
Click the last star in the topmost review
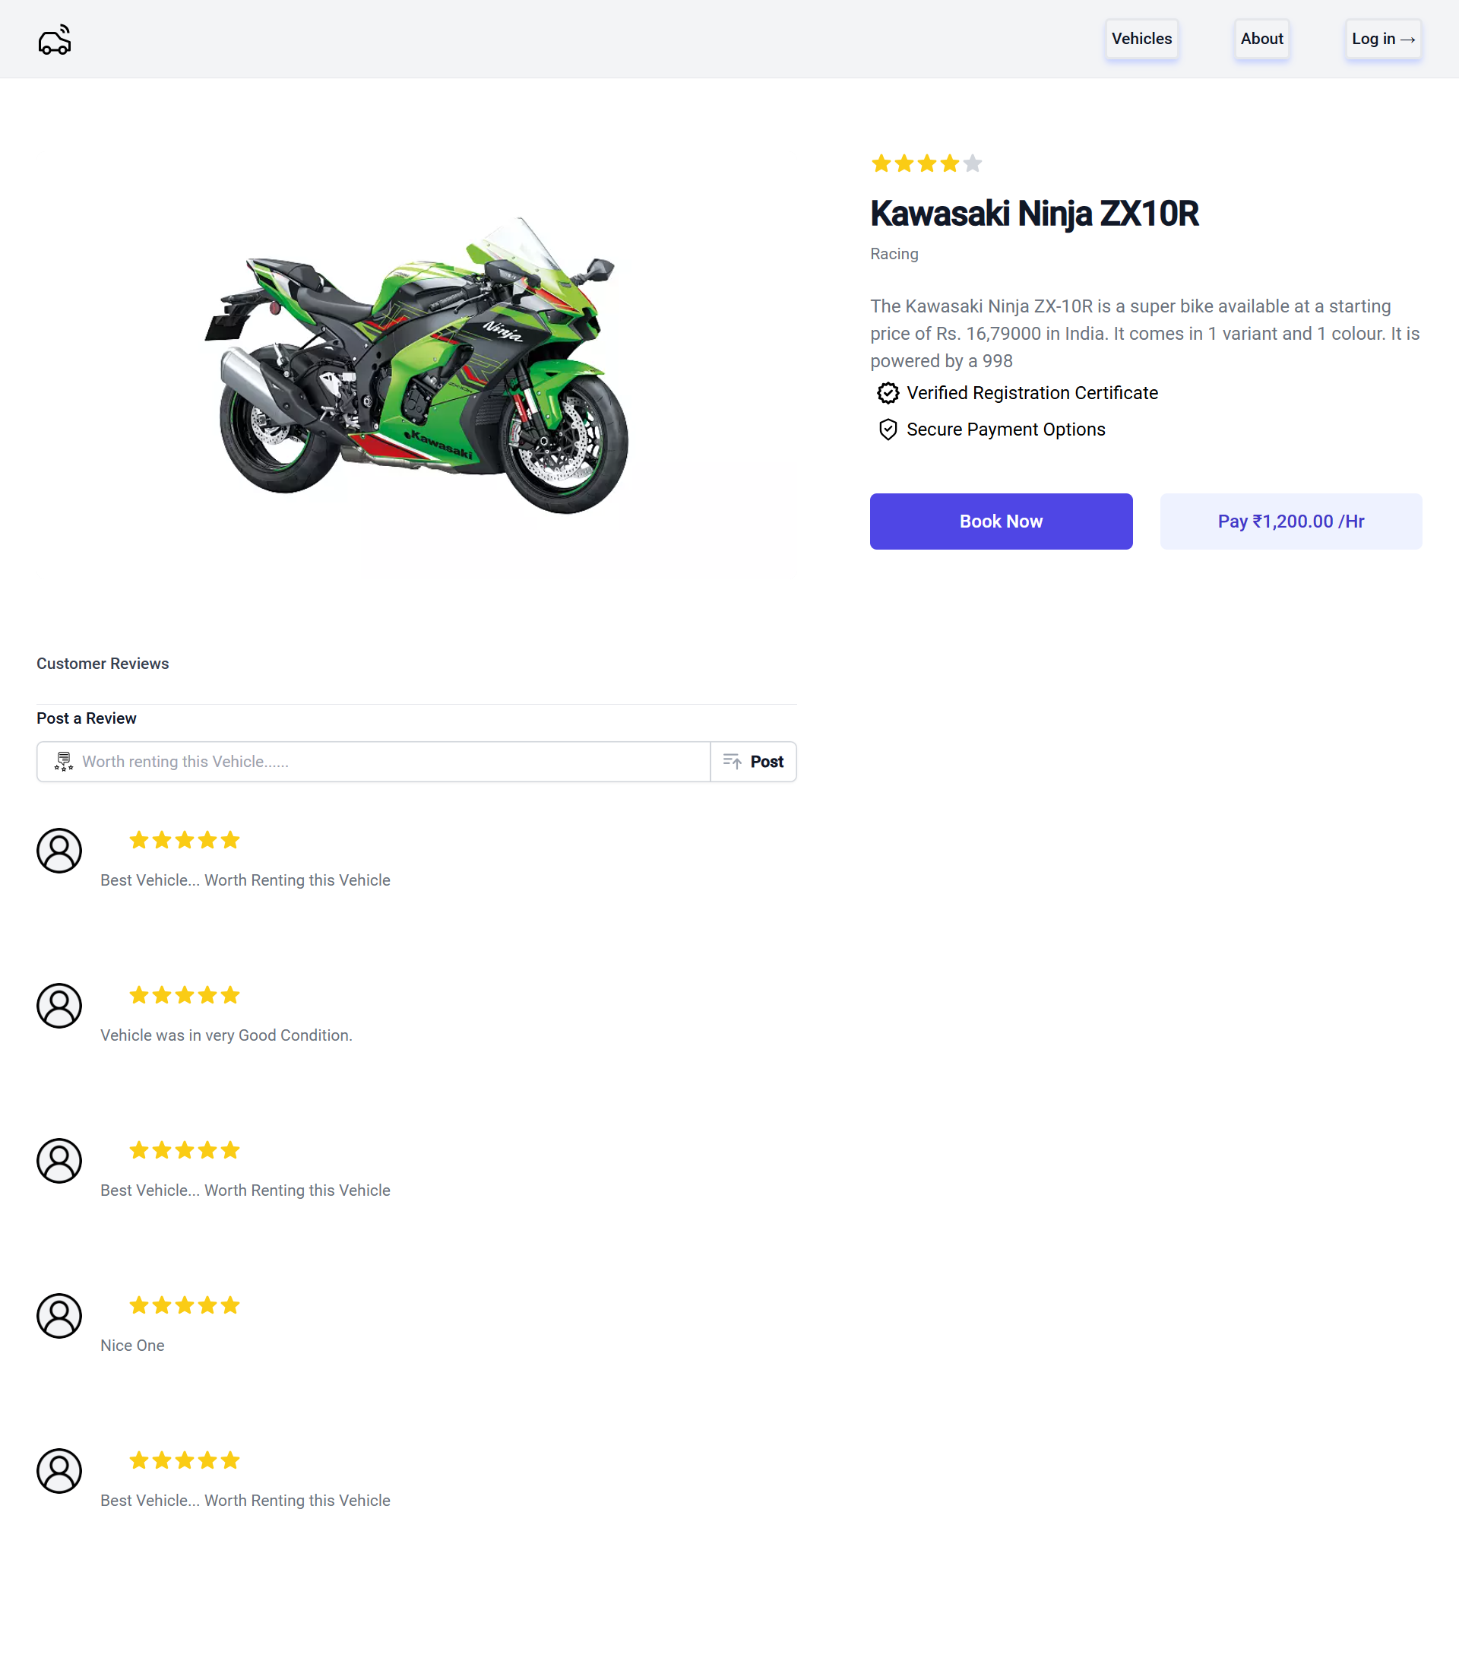coord(230,839)
